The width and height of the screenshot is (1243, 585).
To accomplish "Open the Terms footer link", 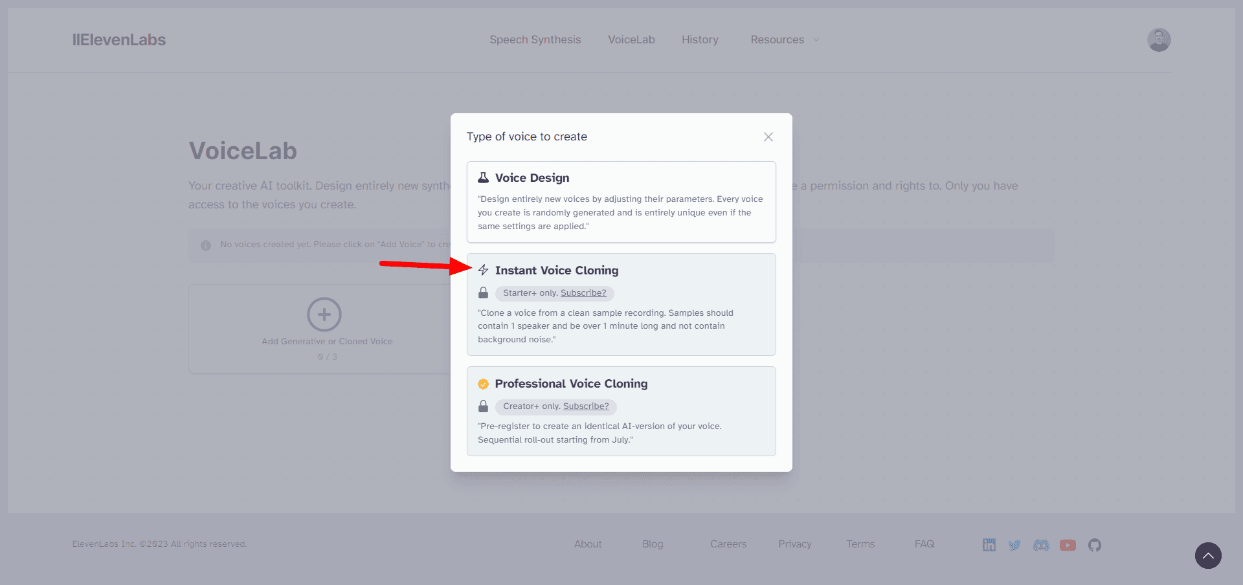I will coord(860,544).
